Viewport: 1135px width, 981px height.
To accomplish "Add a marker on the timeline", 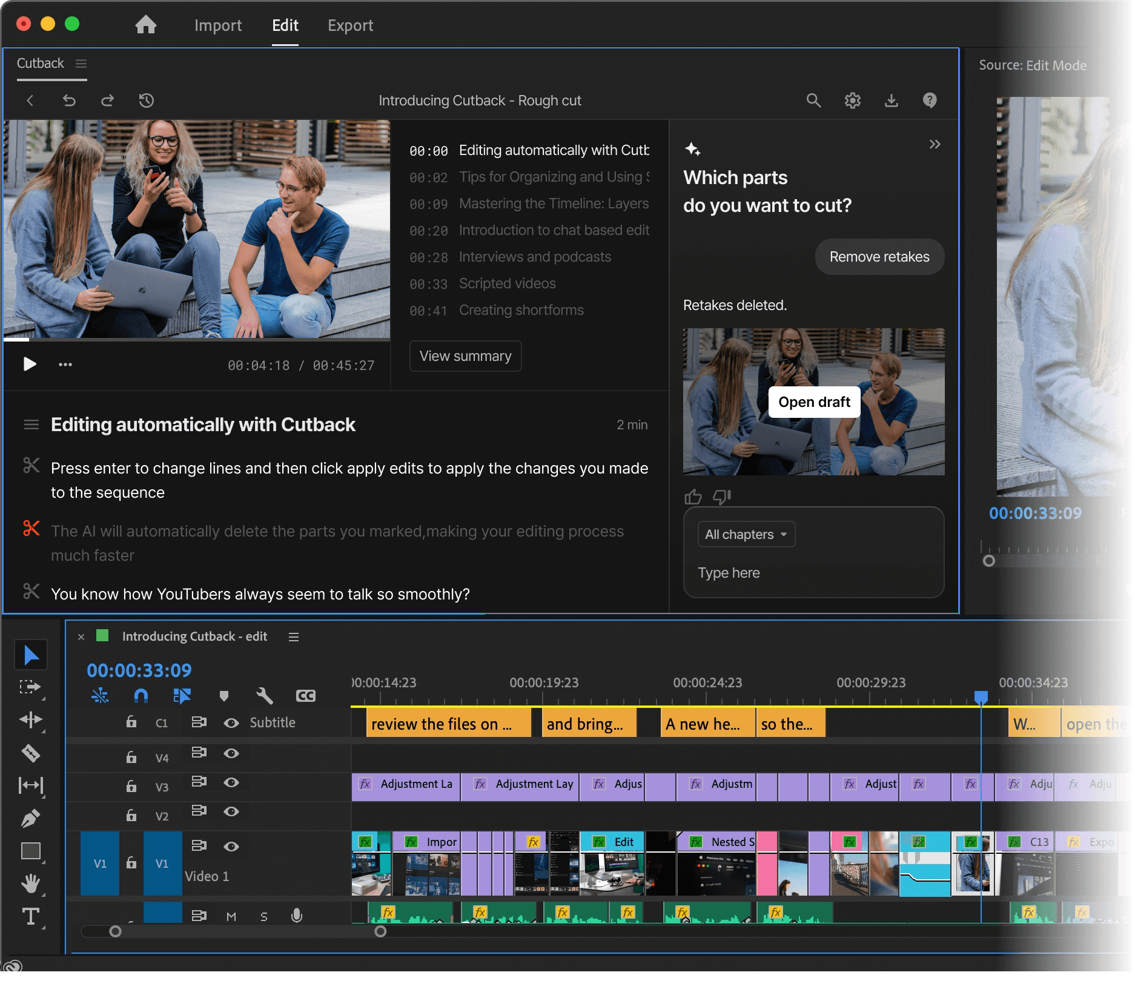I will coord(225,695).
